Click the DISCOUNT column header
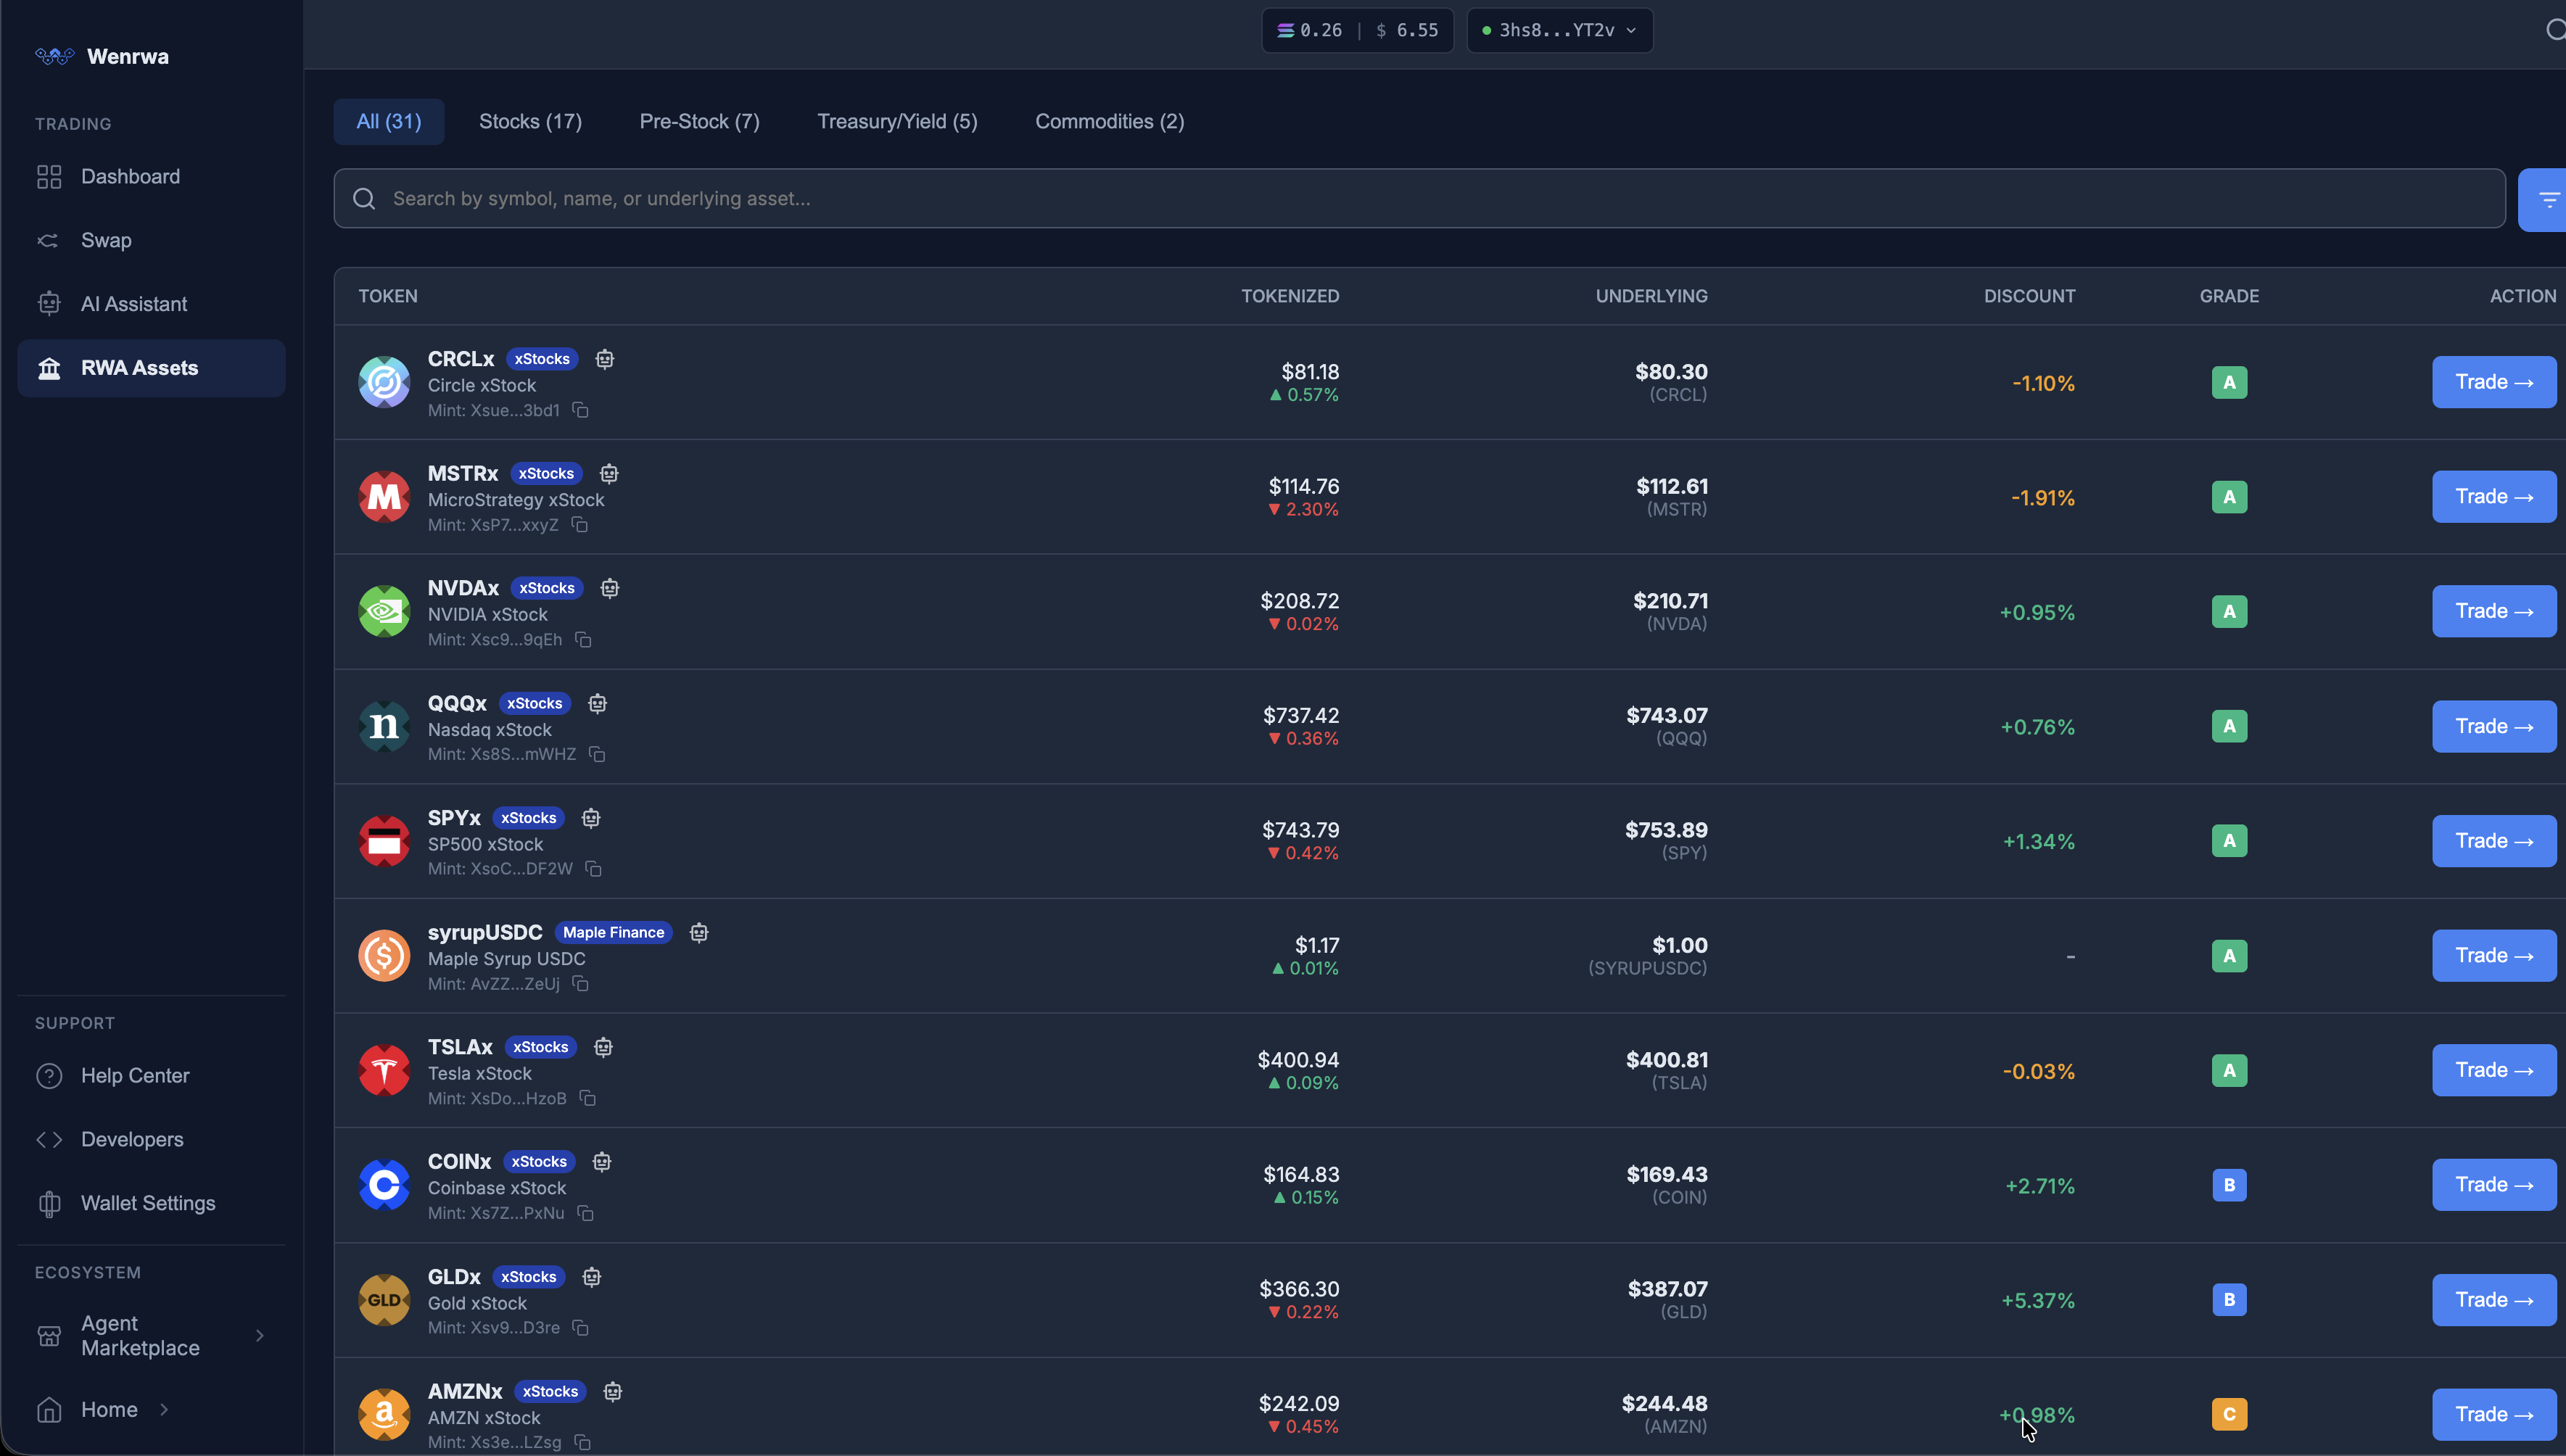 click(x=2029, y=296)
